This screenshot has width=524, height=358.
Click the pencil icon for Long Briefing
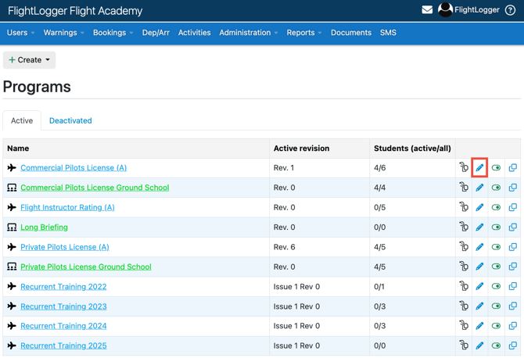pyautogui.click(x=479, y=227)
